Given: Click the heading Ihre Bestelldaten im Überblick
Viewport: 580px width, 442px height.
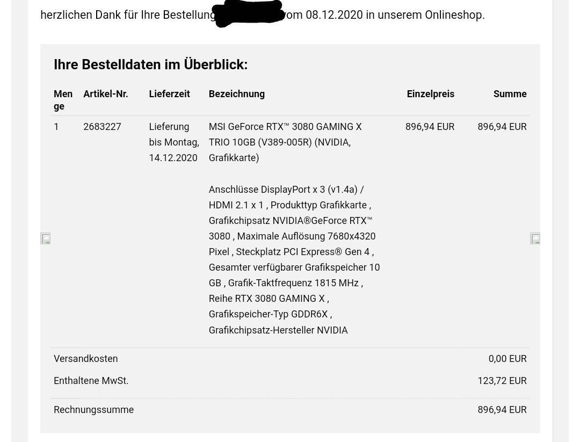Looking at the screenshot, I should click(x=150, y=64).
